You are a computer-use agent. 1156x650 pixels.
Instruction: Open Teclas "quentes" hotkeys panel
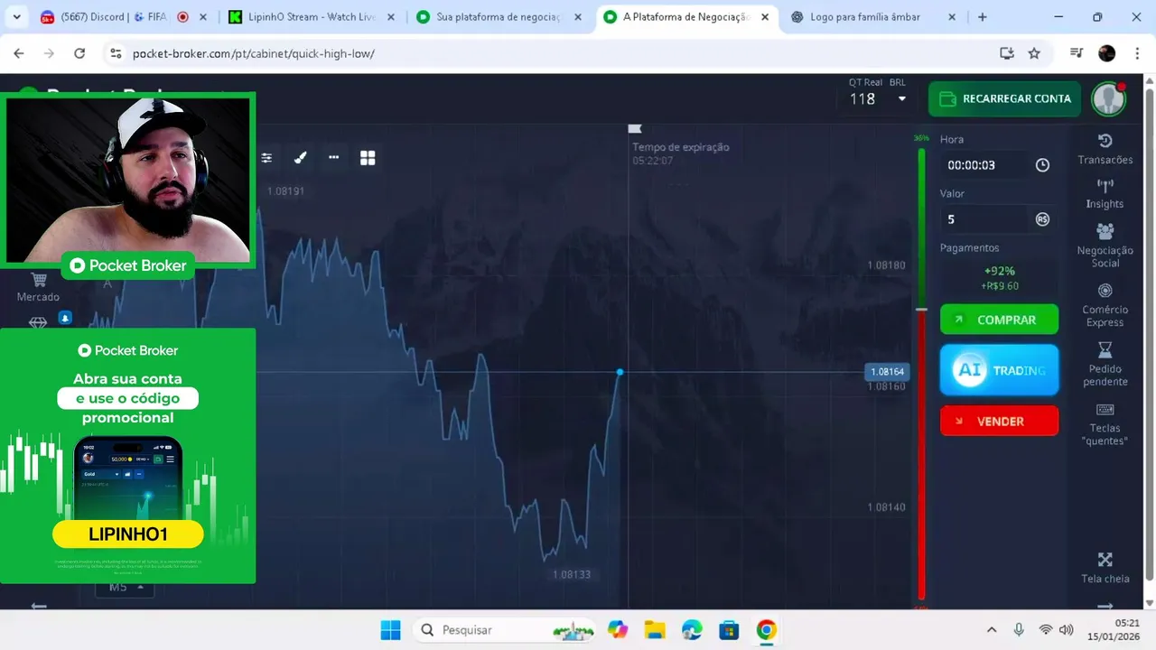click(x=1105, y=423)
